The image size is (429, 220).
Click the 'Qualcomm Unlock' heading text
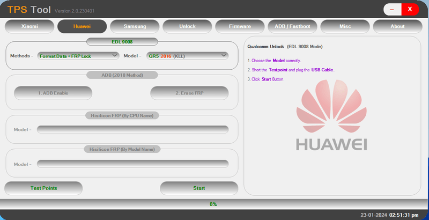click(265, 47)
